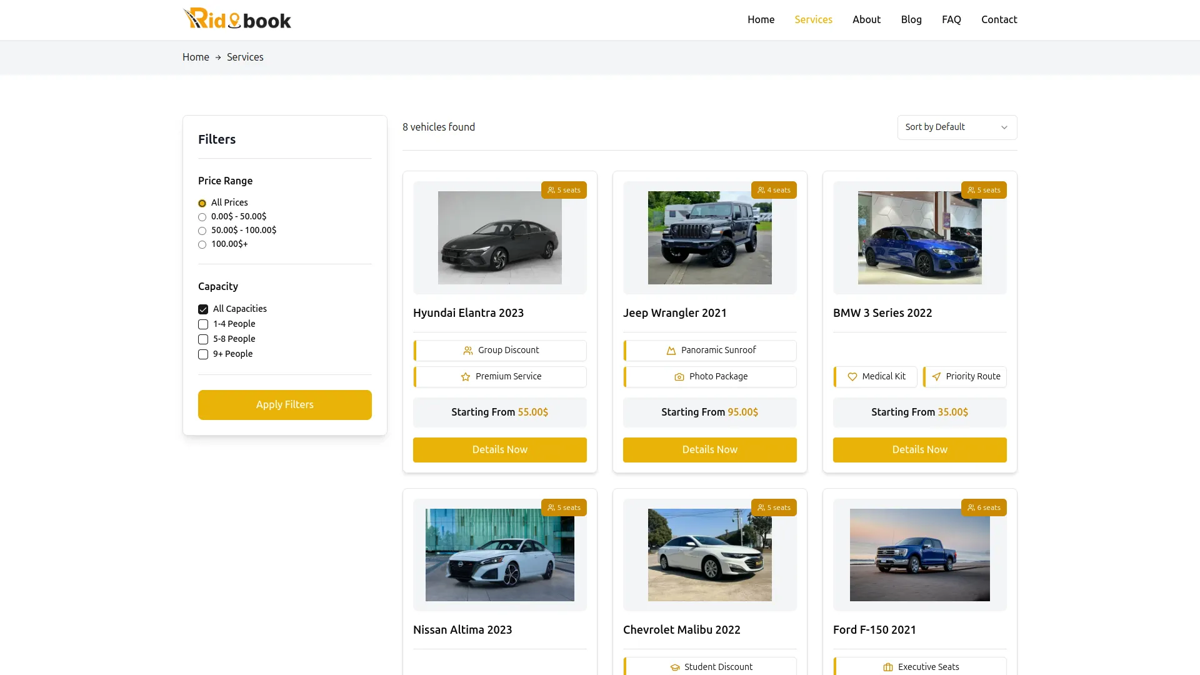
Task: Click the people icon on Group Discount badge
Action: click(x=469, y=351)
